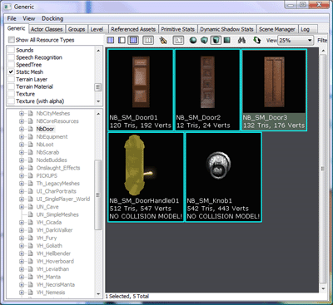Select the NB_SM_DoorHandle01 mesh thumbnail
This screenshot has height=305, width=333.
point(146,177)
